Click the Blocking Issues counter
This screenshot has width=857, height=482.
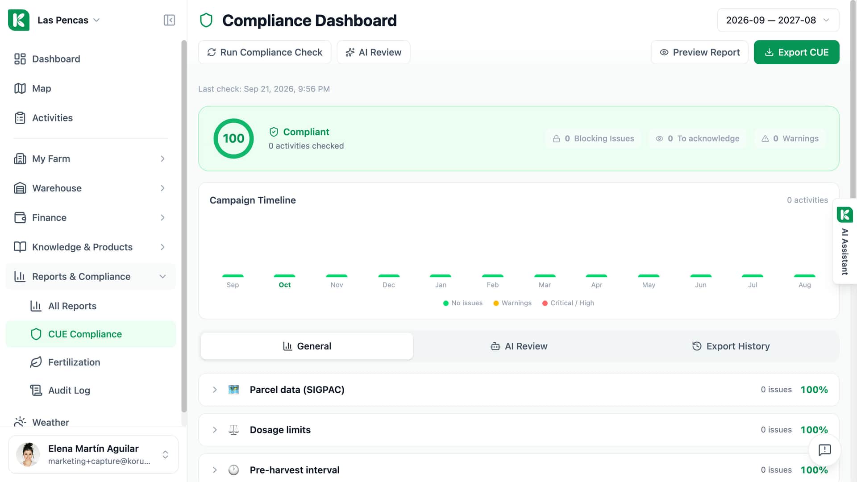(593, 138)
